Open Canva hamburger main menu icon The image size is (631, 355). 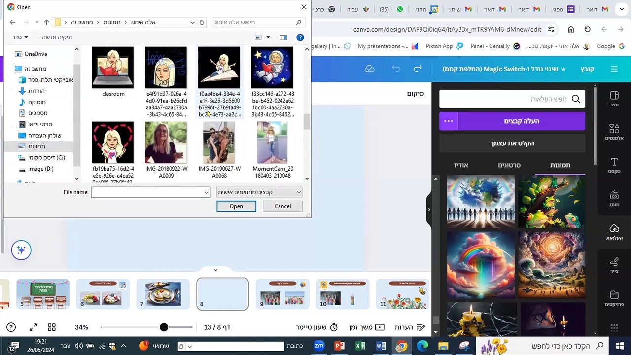(x=614, y=69)
